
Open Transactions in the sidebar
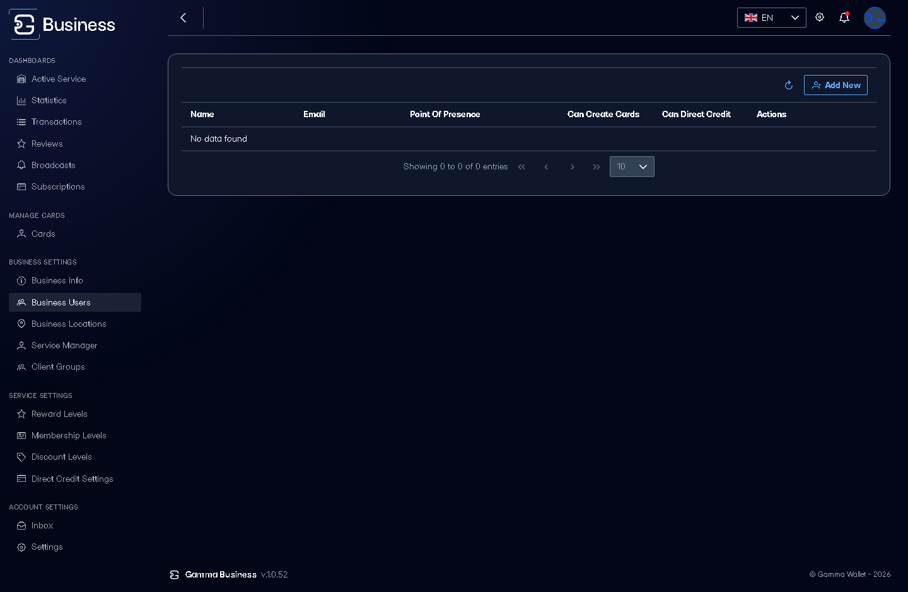point(75,122)
